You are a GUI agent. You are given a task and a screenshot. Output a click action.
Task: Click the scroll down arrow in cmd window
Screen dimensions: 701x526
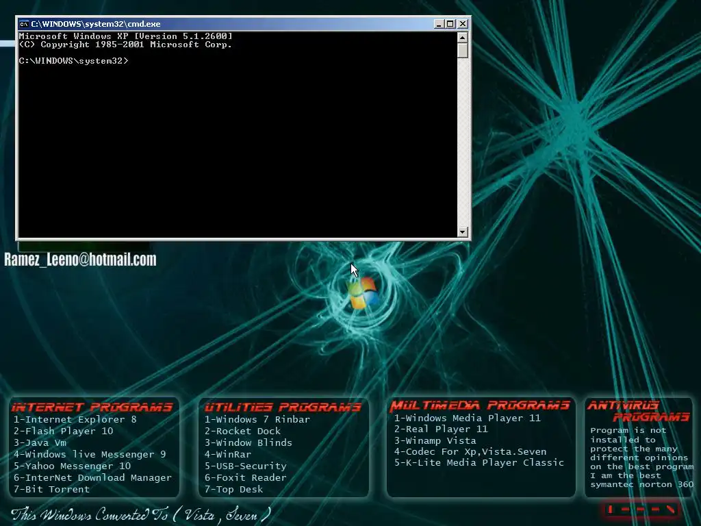point(463,231)
